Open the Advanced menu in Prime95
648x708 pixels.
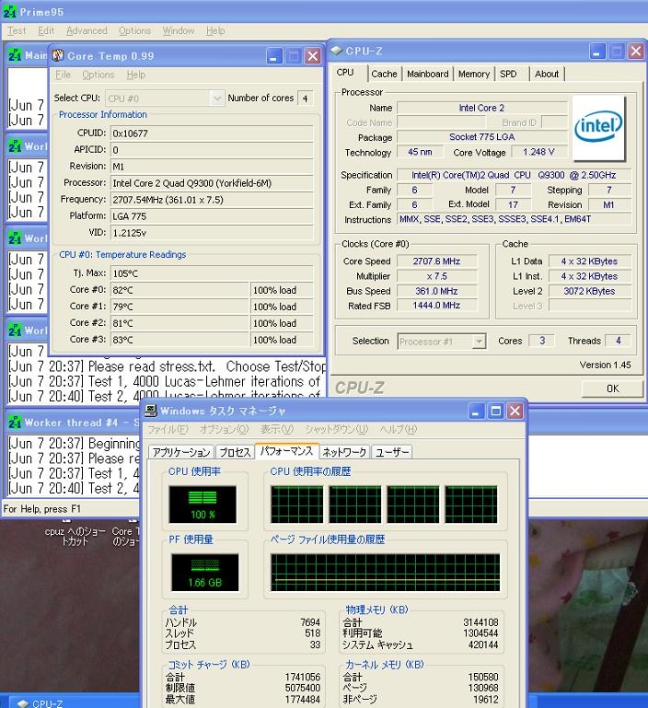[87, 30]
